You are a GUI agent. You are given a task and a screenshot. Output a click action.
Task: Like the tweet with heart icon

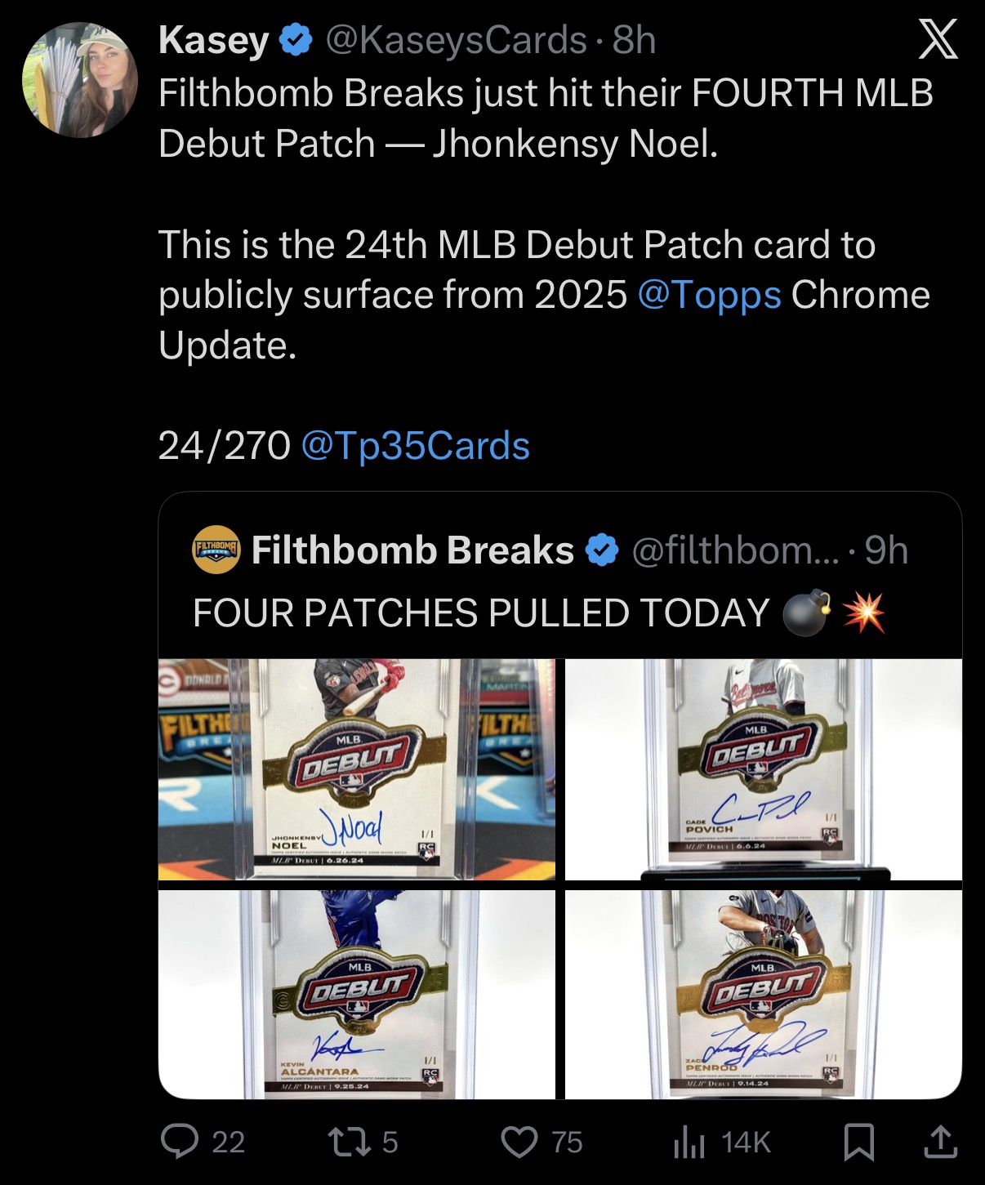coord(519,1142)
